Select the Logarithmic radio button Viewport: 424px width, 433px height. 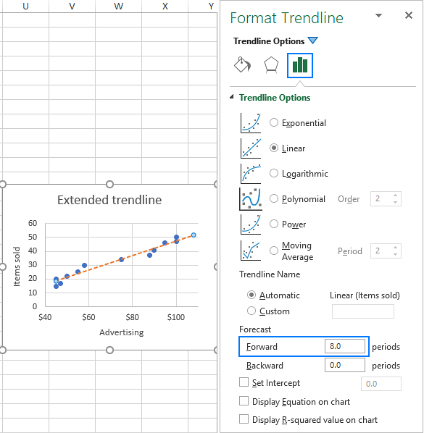(274, 174)
